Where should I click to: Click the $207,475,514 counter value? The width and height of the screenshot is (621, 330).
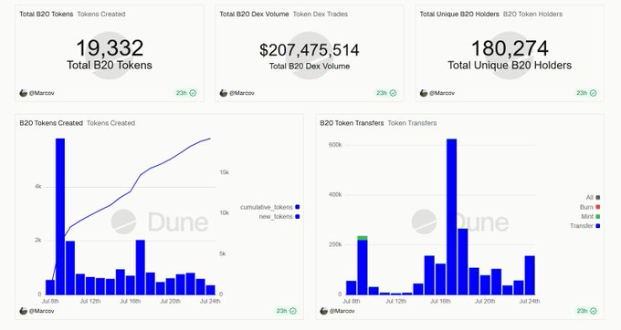pos(310,50)
